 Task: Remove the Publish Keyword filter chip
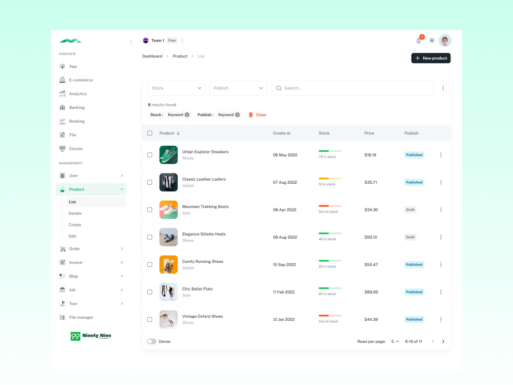pyautogui.click(x=238, y=114)
